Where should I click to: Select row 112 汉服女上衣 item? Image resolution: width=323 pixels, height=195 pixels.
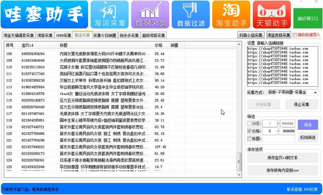coord(120,80)
